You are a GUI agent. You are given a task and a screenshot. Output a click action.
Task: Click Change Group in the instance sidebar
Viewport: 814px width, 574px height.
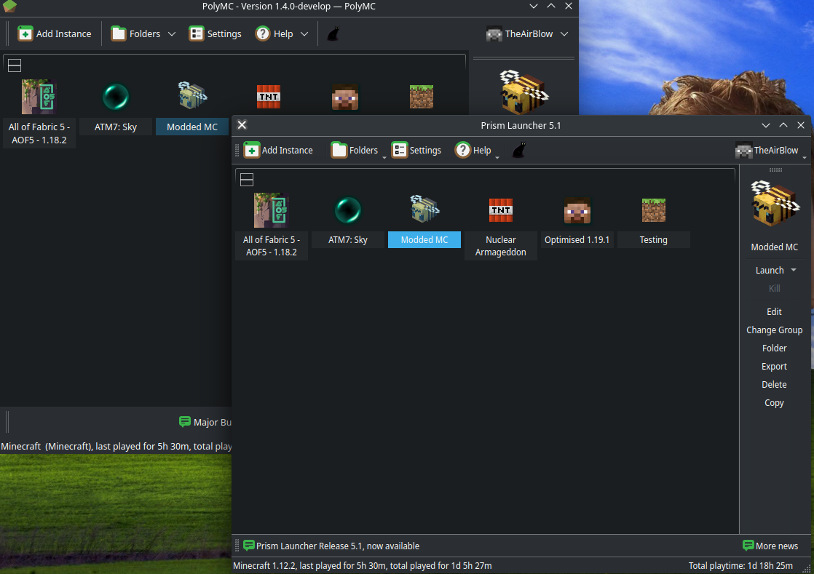(774, 330)
